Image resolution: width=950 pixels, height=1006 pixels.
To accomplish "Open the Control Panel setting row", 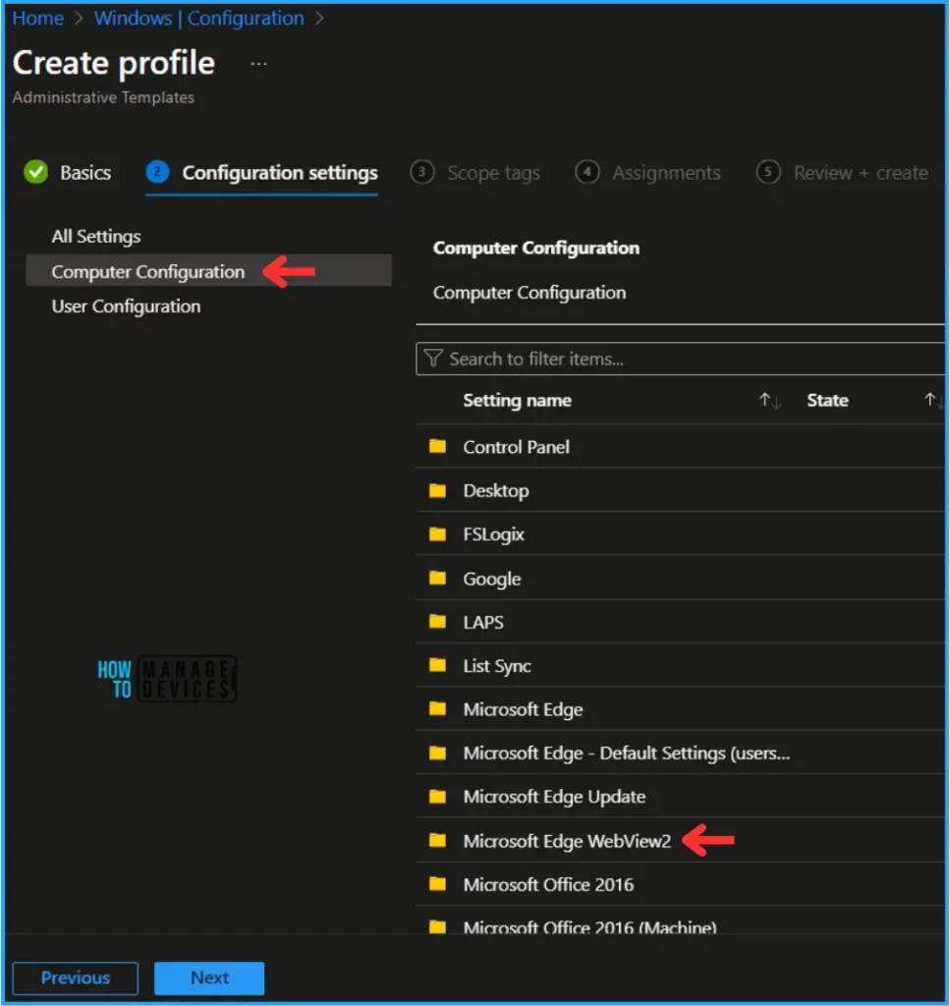I will tap(680, 446).
